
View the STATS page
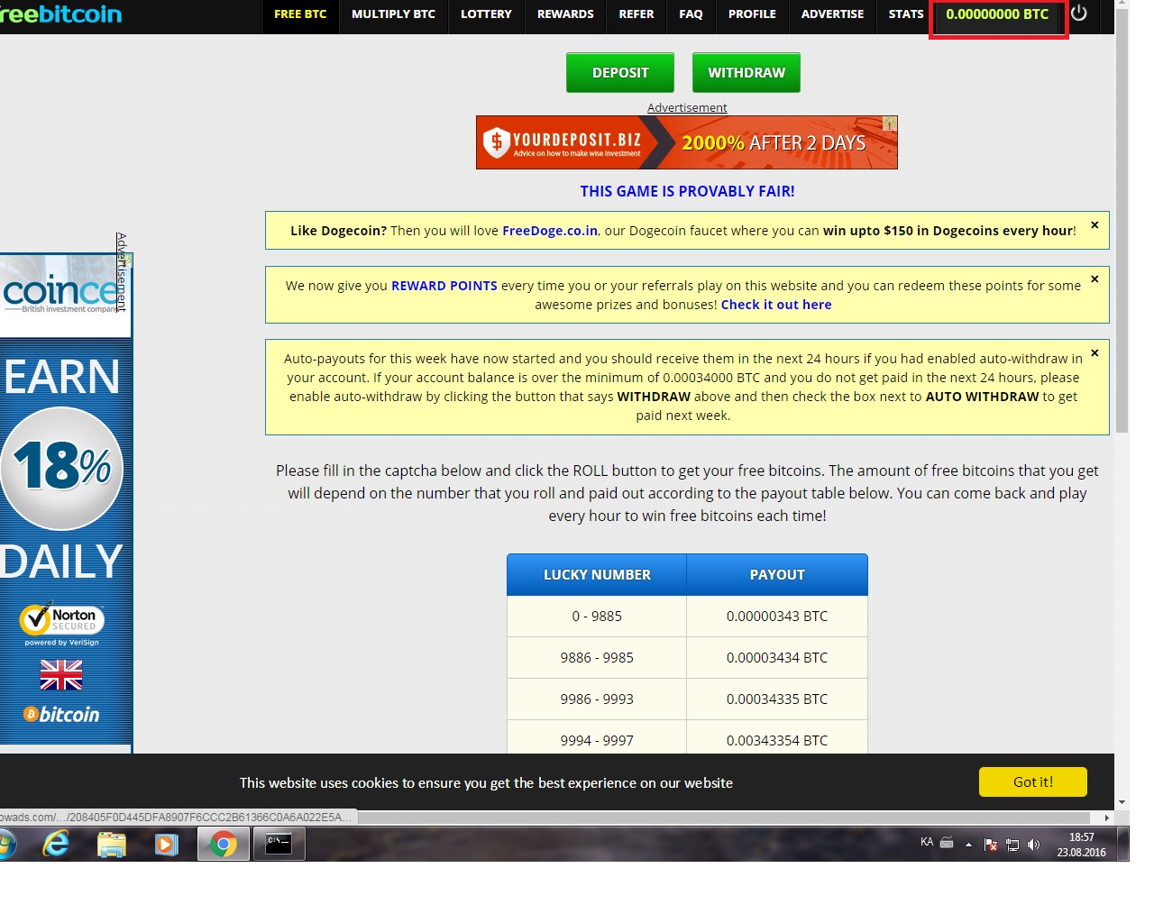[906, 14]
